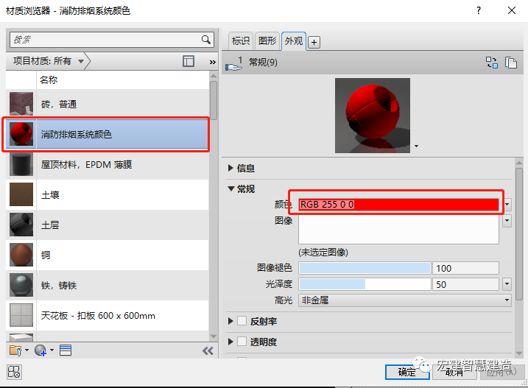Click the soil 土壤 thumbnail
The image size is (528, 388).
(21, 194)
